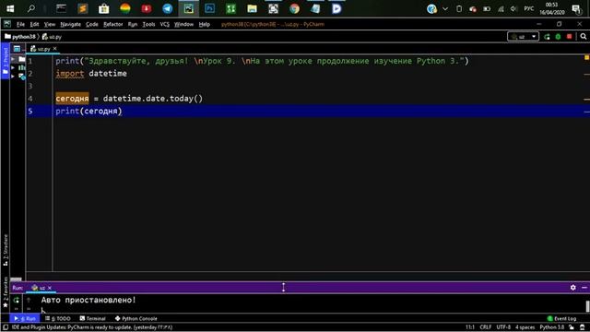Open the VCS menu
The height and width of the screenshot is (332, 590).
[164, 24]
